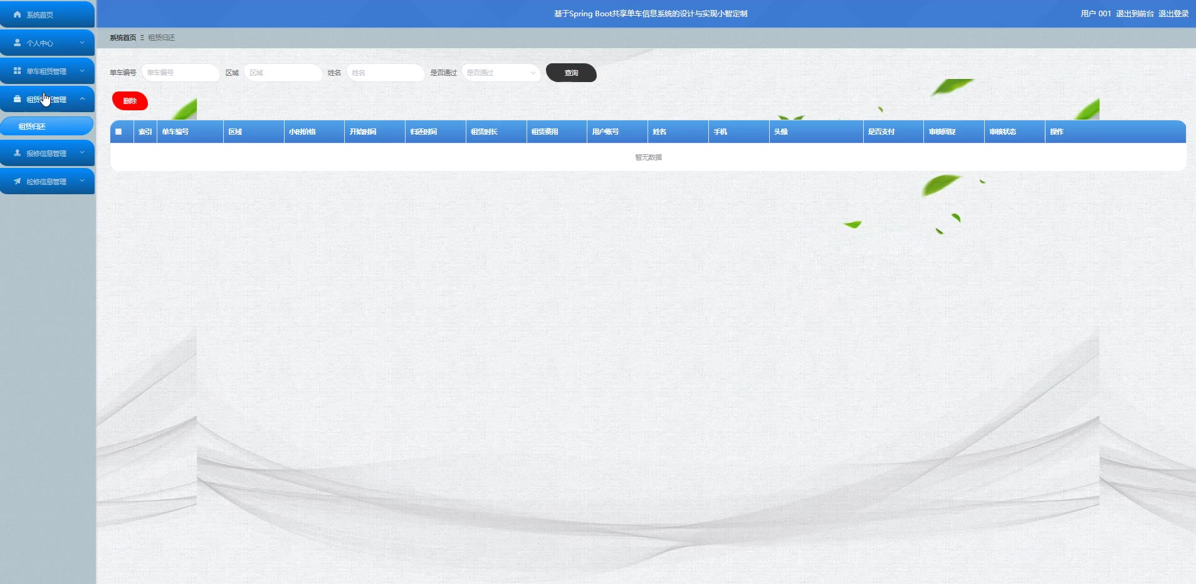Click the 审核回复 column header
The height and width of the screenshot is (584, 1196).
click(954, 132)
